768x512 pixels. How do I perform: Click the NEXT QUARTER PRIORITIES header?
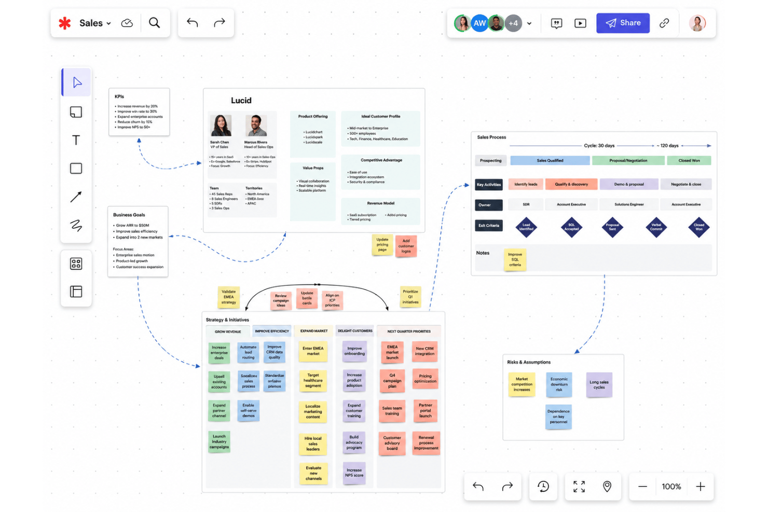tap(409, 331)
